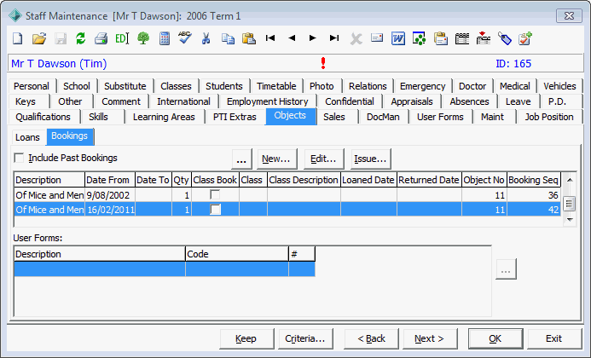Go to the first record arrow
The image size is (591, 358).
(x=270, y=38)
